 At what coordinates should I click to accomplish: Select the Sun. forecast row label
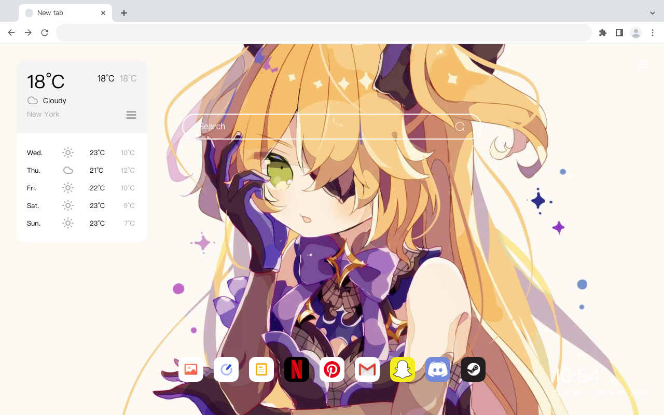(x=34, y=223)
